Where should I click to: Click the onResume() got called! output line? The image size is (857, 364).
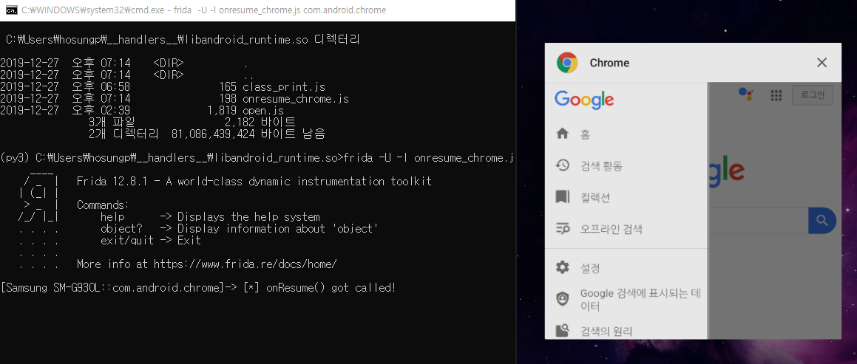(319, 288)
